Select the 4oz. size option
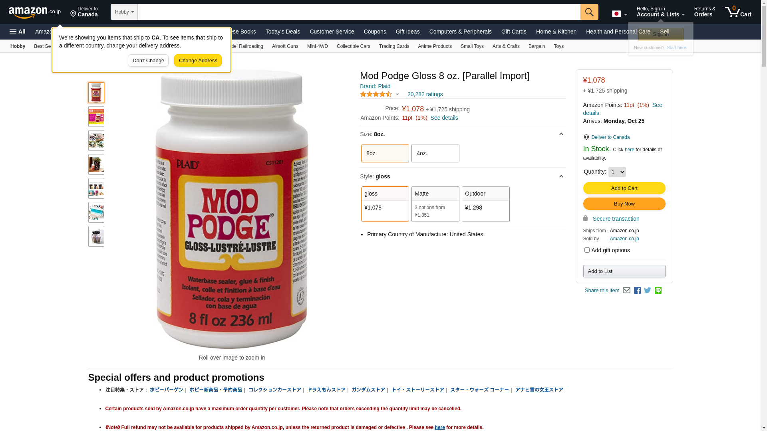Image resolution: width=767 pixels, height=431 pixels. point(435,153)
